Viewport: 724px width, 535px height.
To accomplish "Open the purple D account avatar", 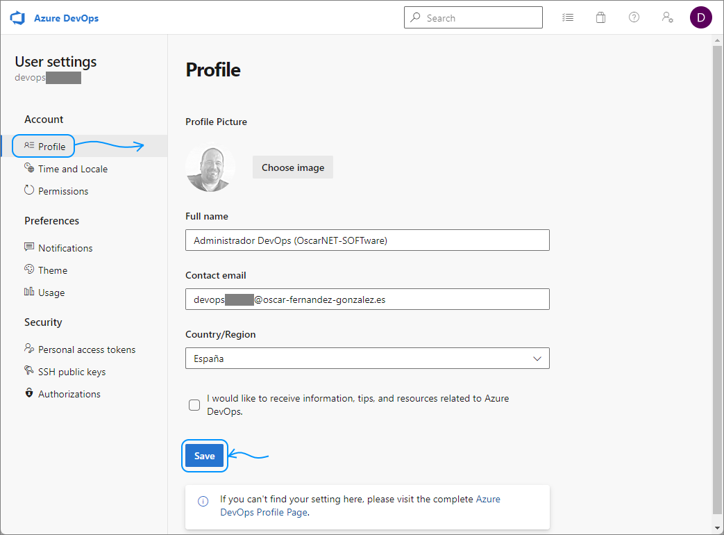I will point(701,17).
